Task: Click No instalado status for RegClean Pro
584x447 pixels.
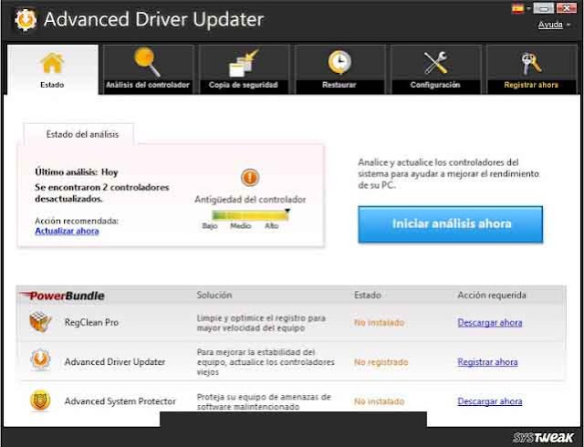Action: (380, 323)
